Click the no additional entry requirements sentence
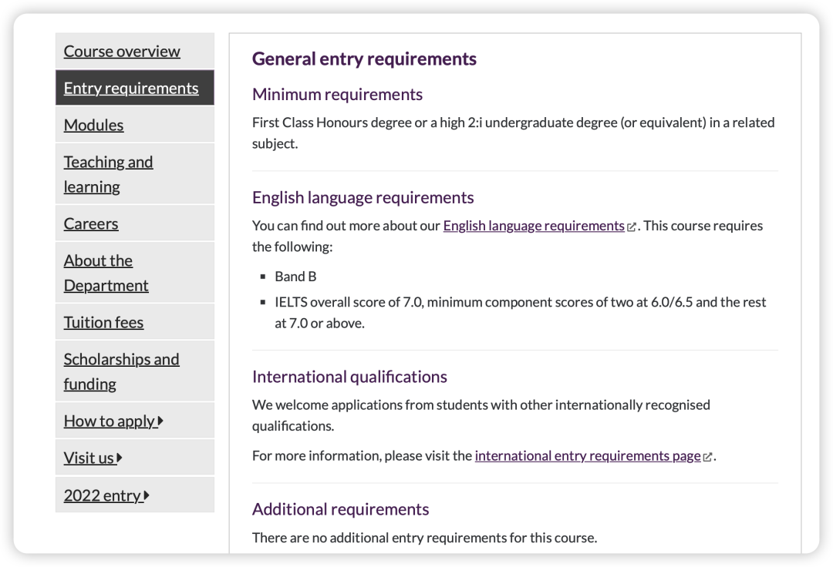833x567 pixels. tap(424, 538)
